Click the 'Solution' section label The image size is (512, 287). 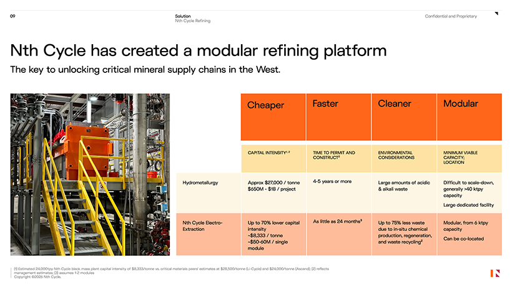(x=183, y=16)
